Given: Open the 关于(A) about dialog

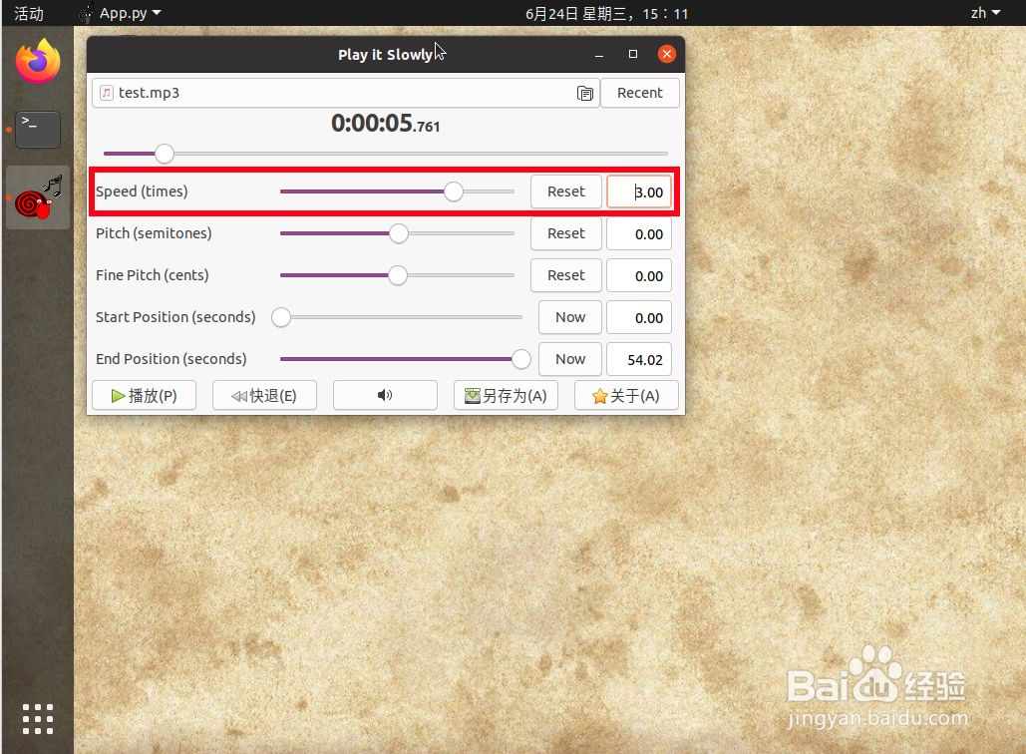Looking at the screenshot, I should pyautogui.click(x=626, y=395).
